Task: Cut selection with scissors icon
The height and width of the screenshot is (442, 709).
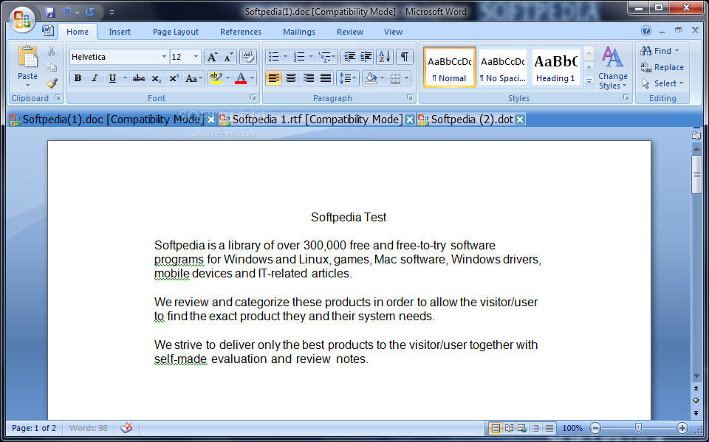Action: [x=51, y=51]
